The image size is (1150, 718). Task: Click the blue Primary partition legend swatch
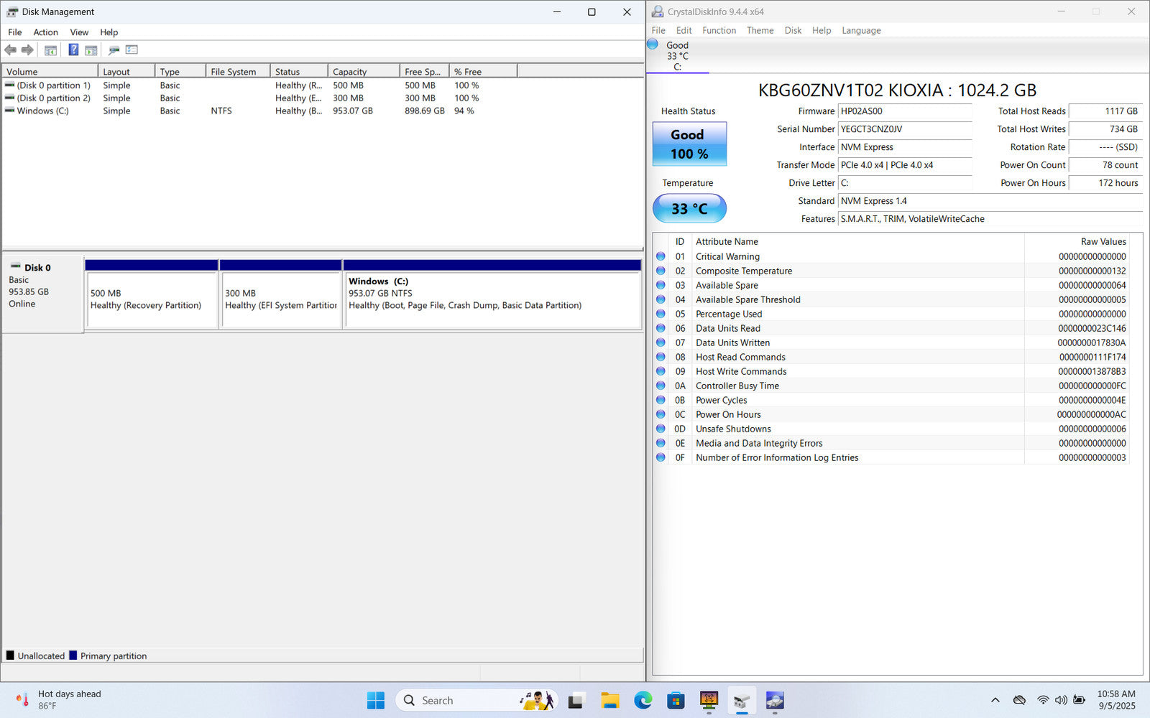pos(73,656)
